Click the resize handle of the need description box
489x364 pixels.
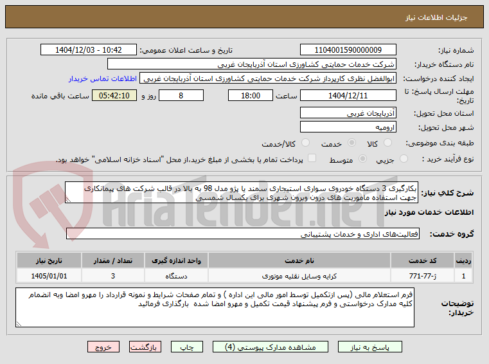(68, 200)
